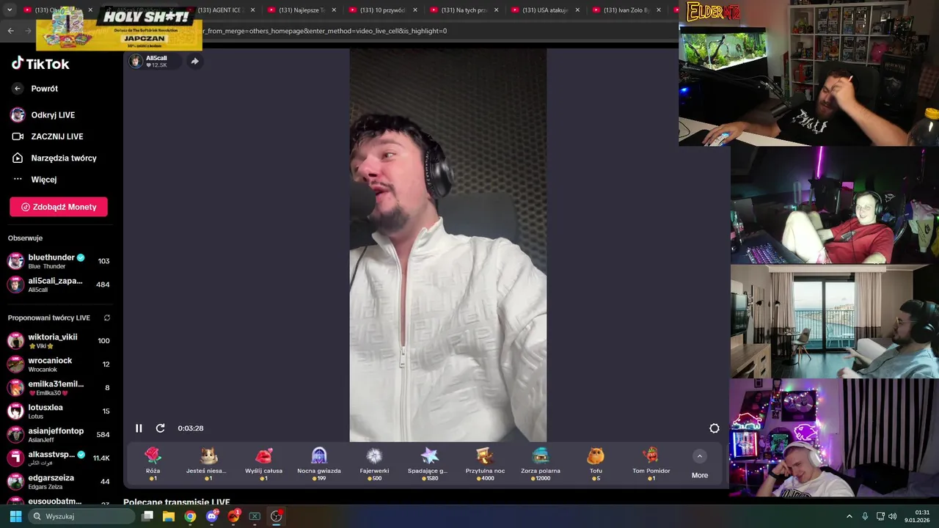
Task: Click the Ali5cali streamer avatar
Action: (x=136, y=62)
